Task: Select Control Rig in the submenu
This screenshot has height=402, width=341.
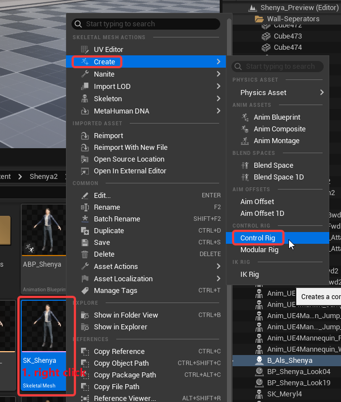Action: 277,238
